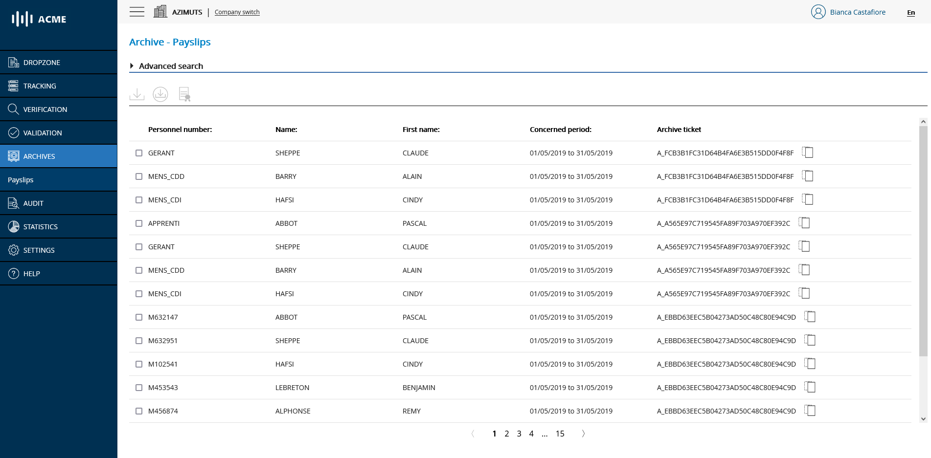Click the download selected payslips icon
931x458 pixels.
pos(136,94)
